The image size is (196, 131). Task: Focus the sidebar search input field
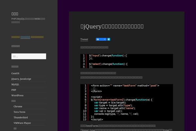pos(29,56)
